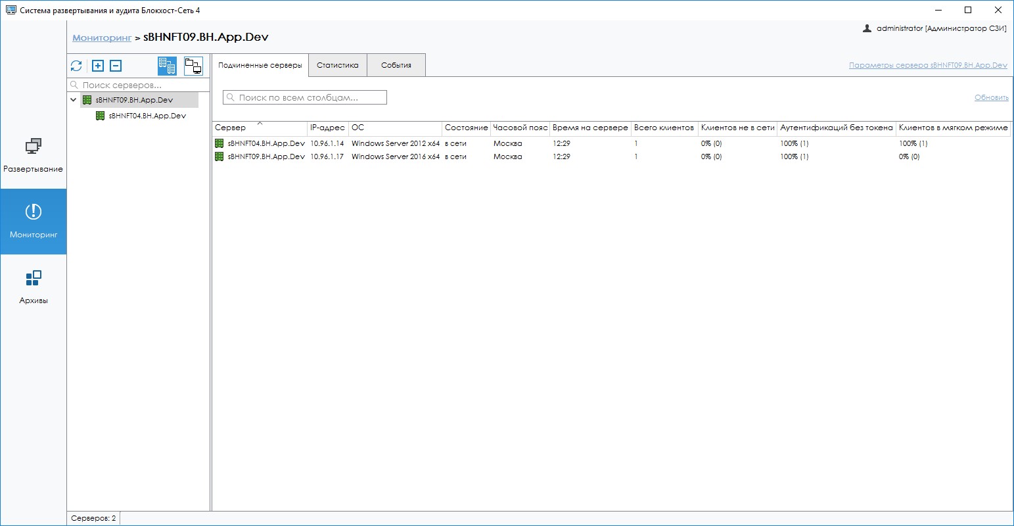Sort the table by Сервер column

pyautogui.click(x=231, y=128)
